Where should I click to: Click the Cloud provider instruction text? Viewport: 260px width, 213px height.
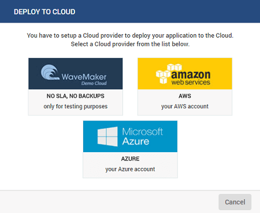[130, 40]
